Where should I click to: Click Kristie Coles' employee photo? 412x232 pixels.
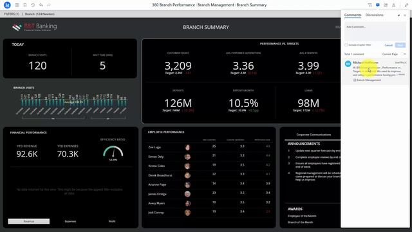(x=187, y=166)
